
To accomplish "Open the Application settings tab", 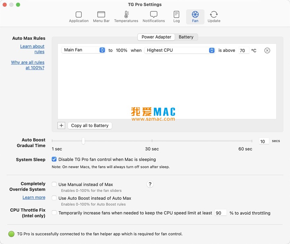I will 79,17.
